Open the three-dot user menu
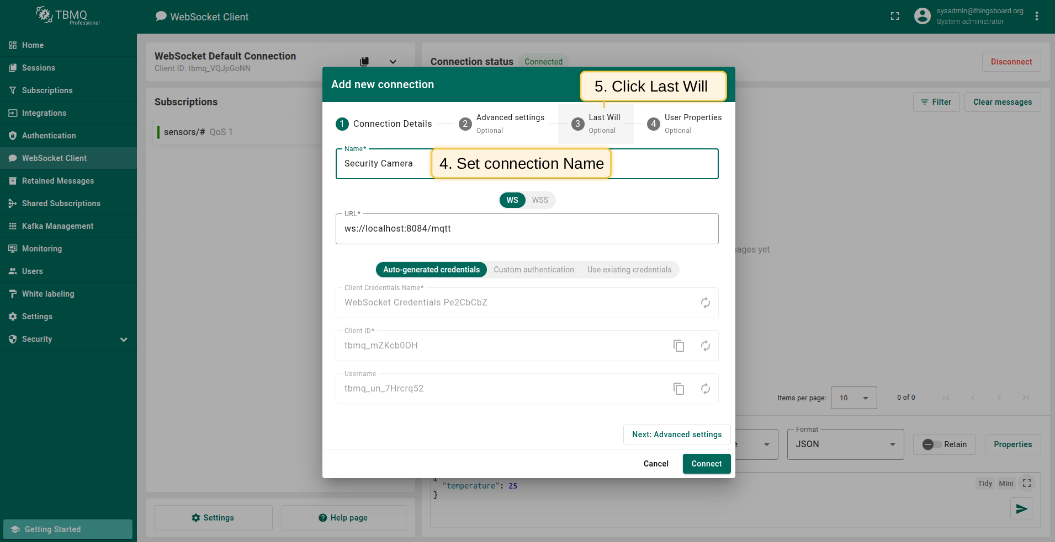The image size is (1055, 542). [1036, 17]
